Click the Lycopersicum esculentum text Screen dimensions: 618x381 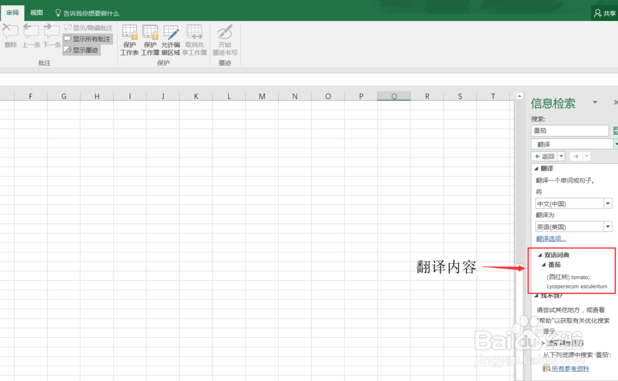577,287
